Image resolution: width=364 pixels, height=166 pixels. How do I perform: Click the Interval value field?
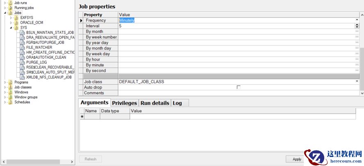(237, 26)
